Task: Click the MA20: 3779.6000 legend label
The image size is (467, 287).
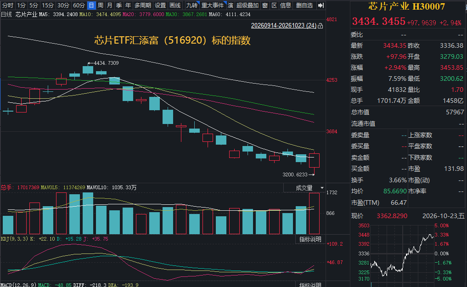Action: tap(143, 14)
